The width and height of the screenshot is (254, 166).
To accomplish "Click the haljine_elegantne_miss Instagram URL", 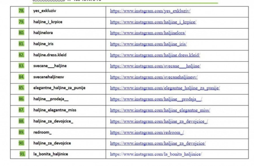I will tap(160, 110).
